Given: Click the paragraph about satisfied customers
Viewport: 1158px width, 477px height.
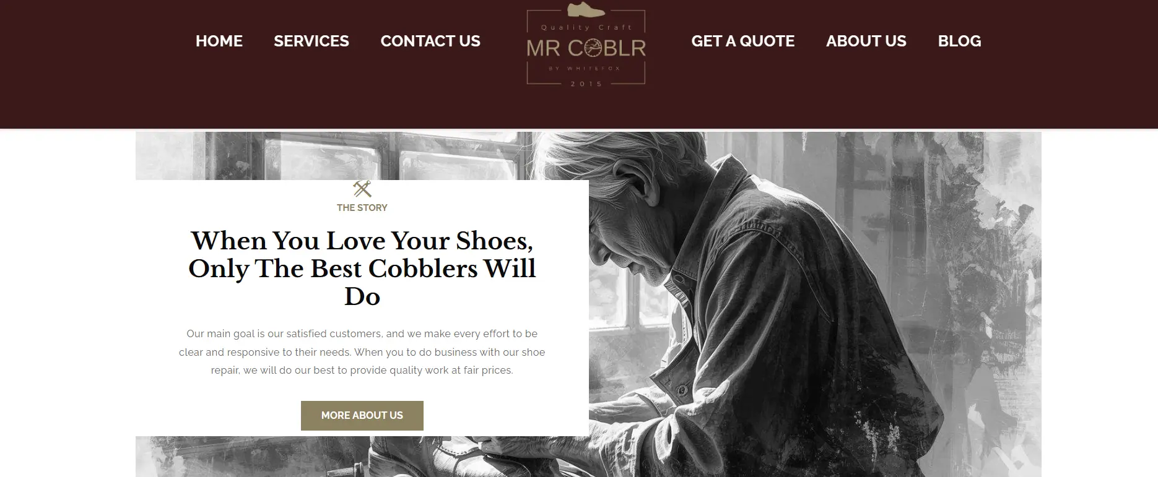Looking at the screenshot, I should [x=362, y=352].
